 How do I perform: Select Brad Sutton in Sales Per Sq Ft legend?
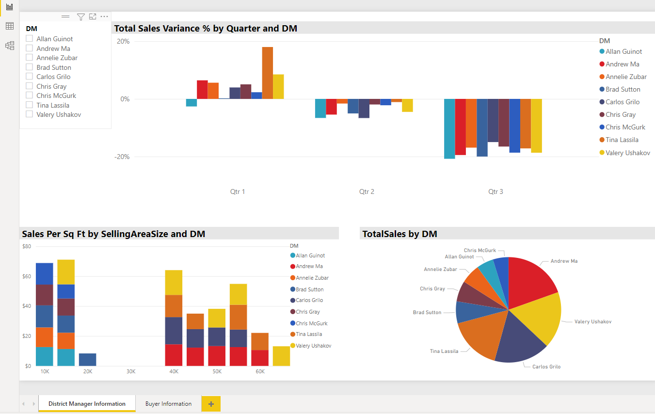pyautogui.click(x=309, y=289)
